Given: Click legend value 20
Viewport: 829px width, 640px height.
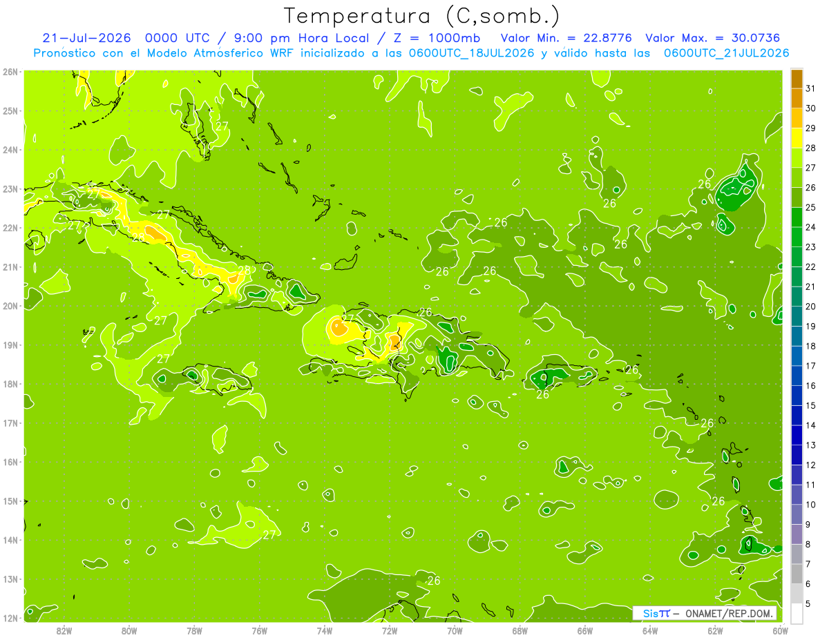Looking at the screenshot, I should click(810, 307).
